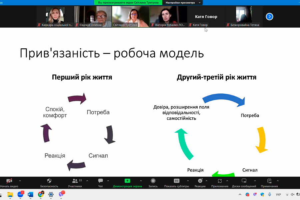
Task: Select Євдокія Олійник video thumbnail
Action: (x=93, y=16)
